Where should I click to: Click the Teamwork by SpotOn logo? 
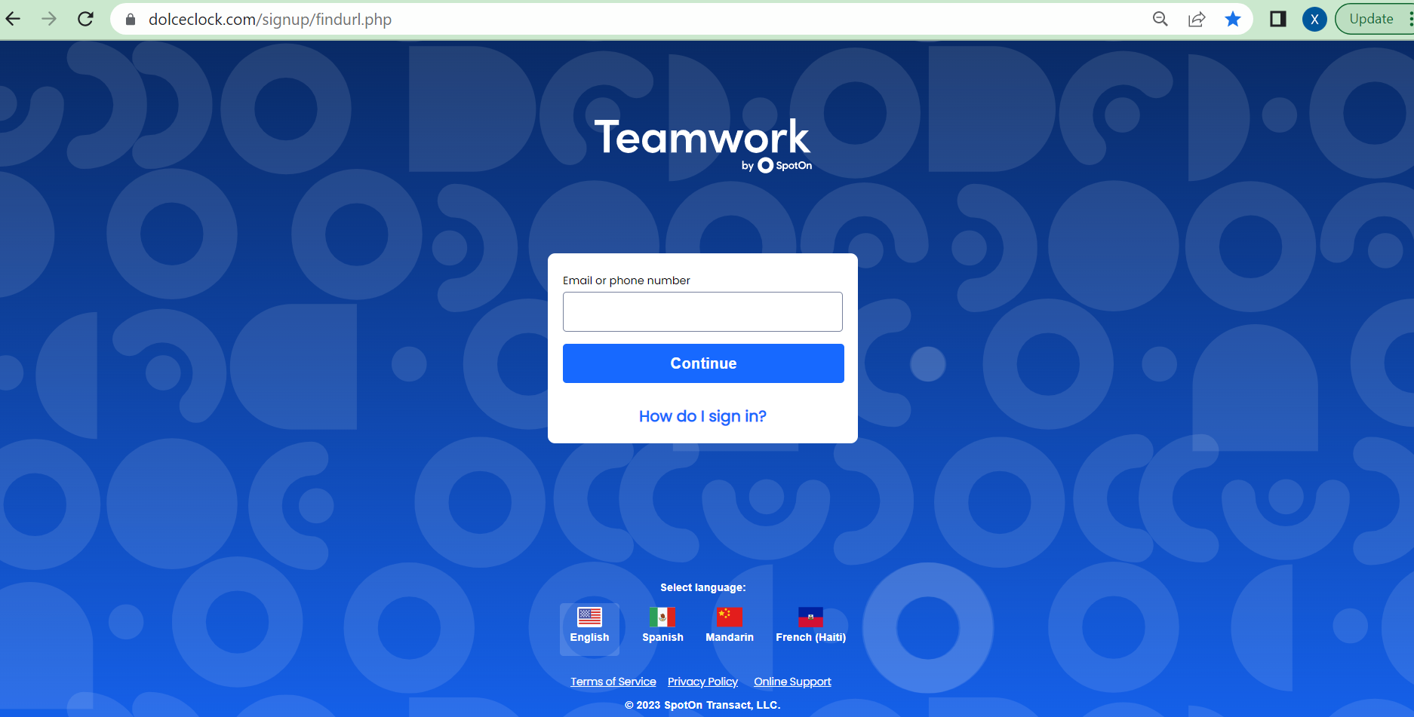[703, 145]
